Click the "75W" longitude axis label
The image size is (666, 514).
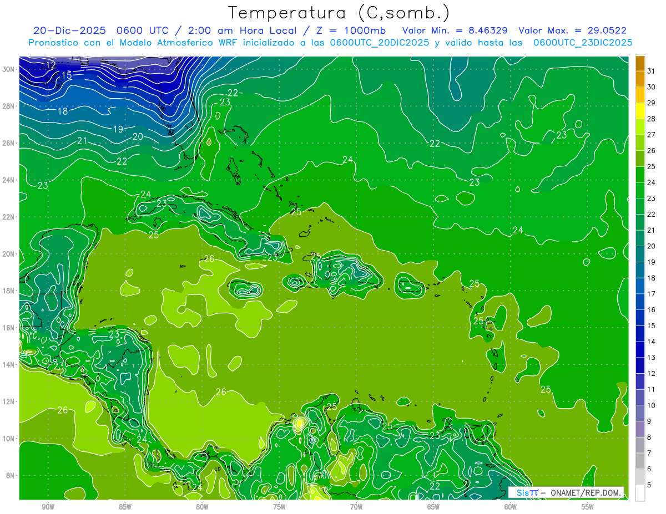[x=279, y=507]
